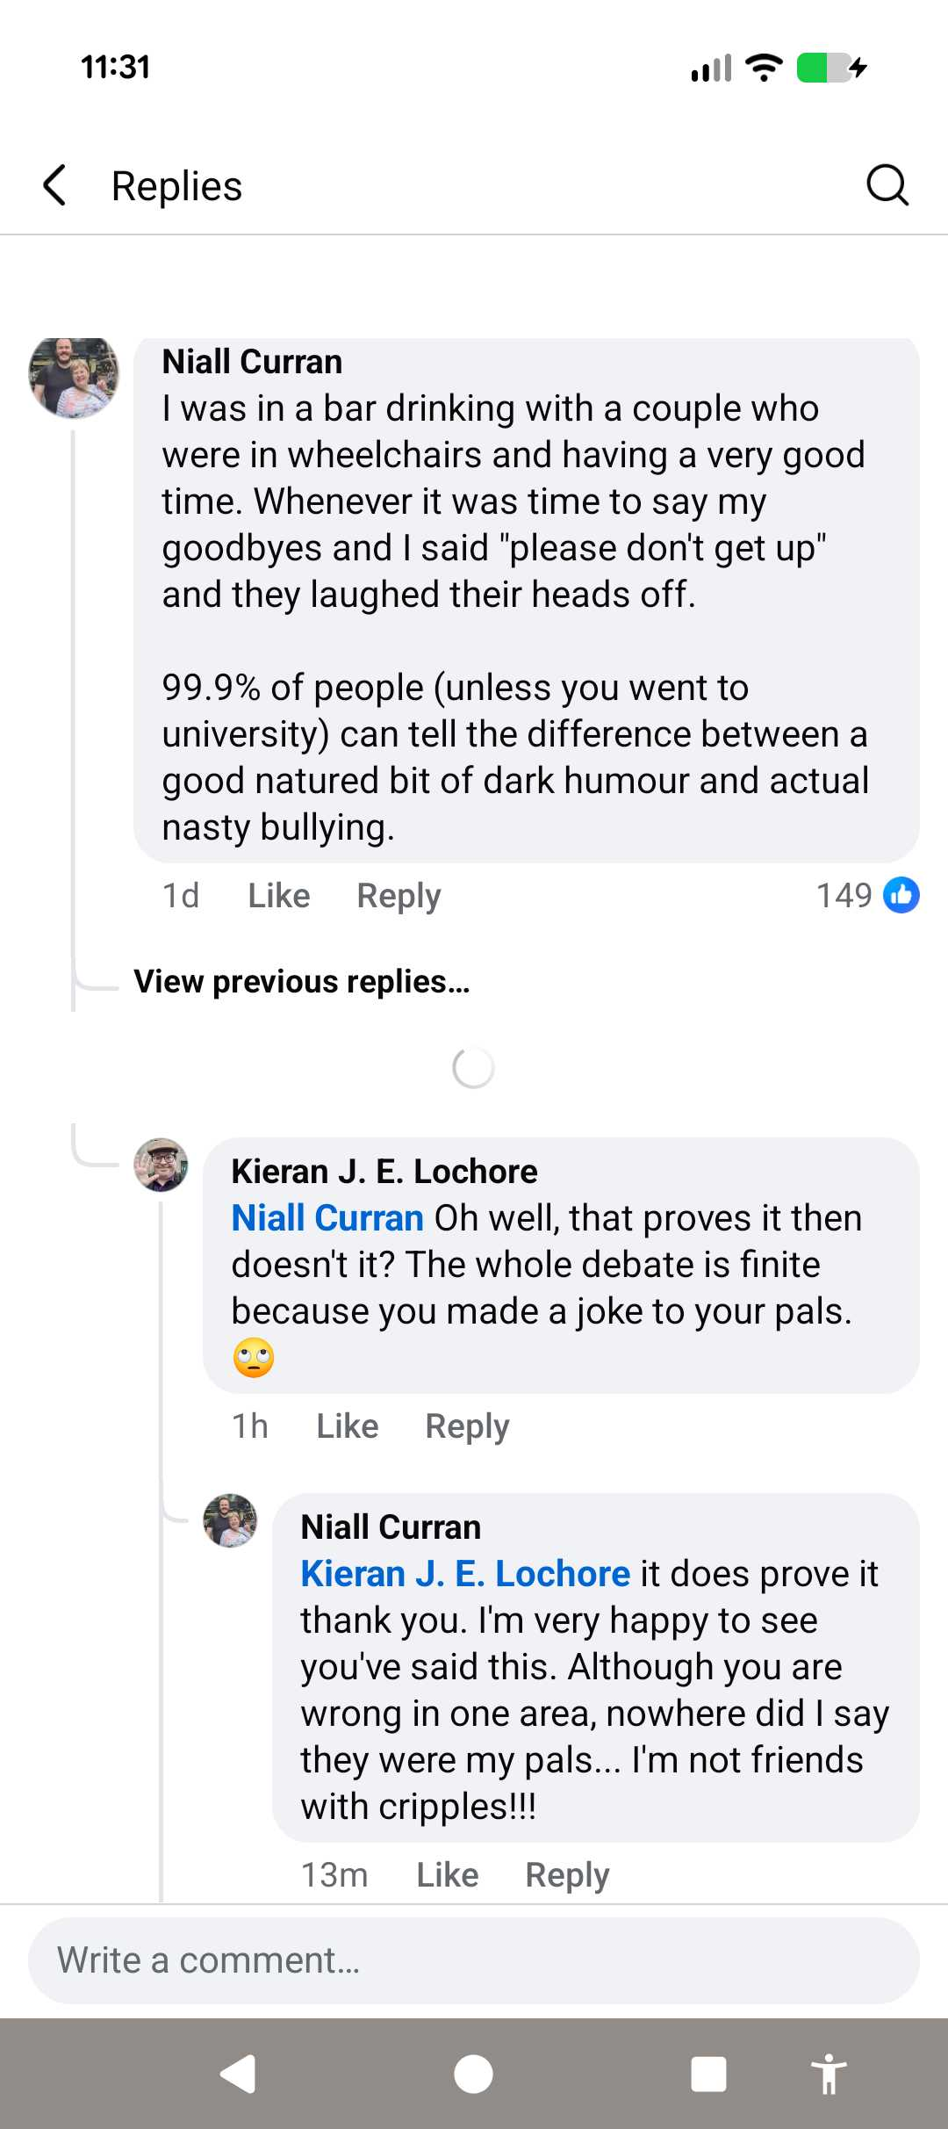Tap the blue Kieran J. E. Lochore mention
This screenshot has width=948, height=2129.
465,1574
